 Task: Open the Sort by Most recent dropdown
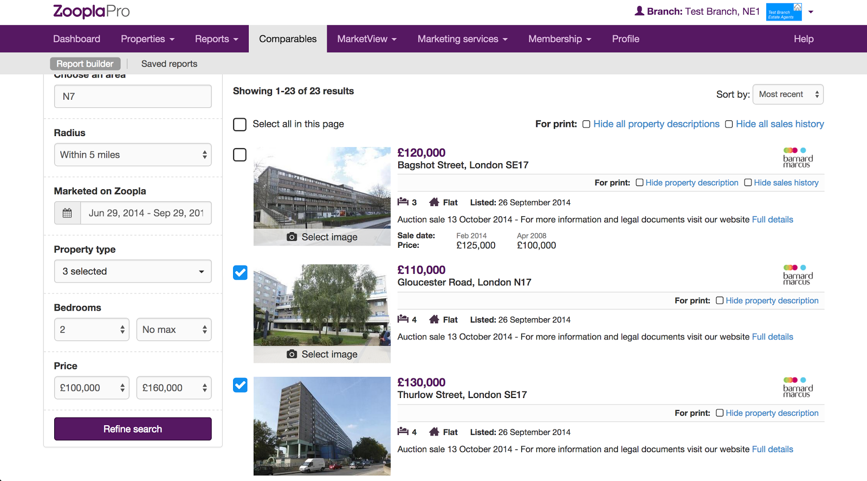(x=788, y=94)
